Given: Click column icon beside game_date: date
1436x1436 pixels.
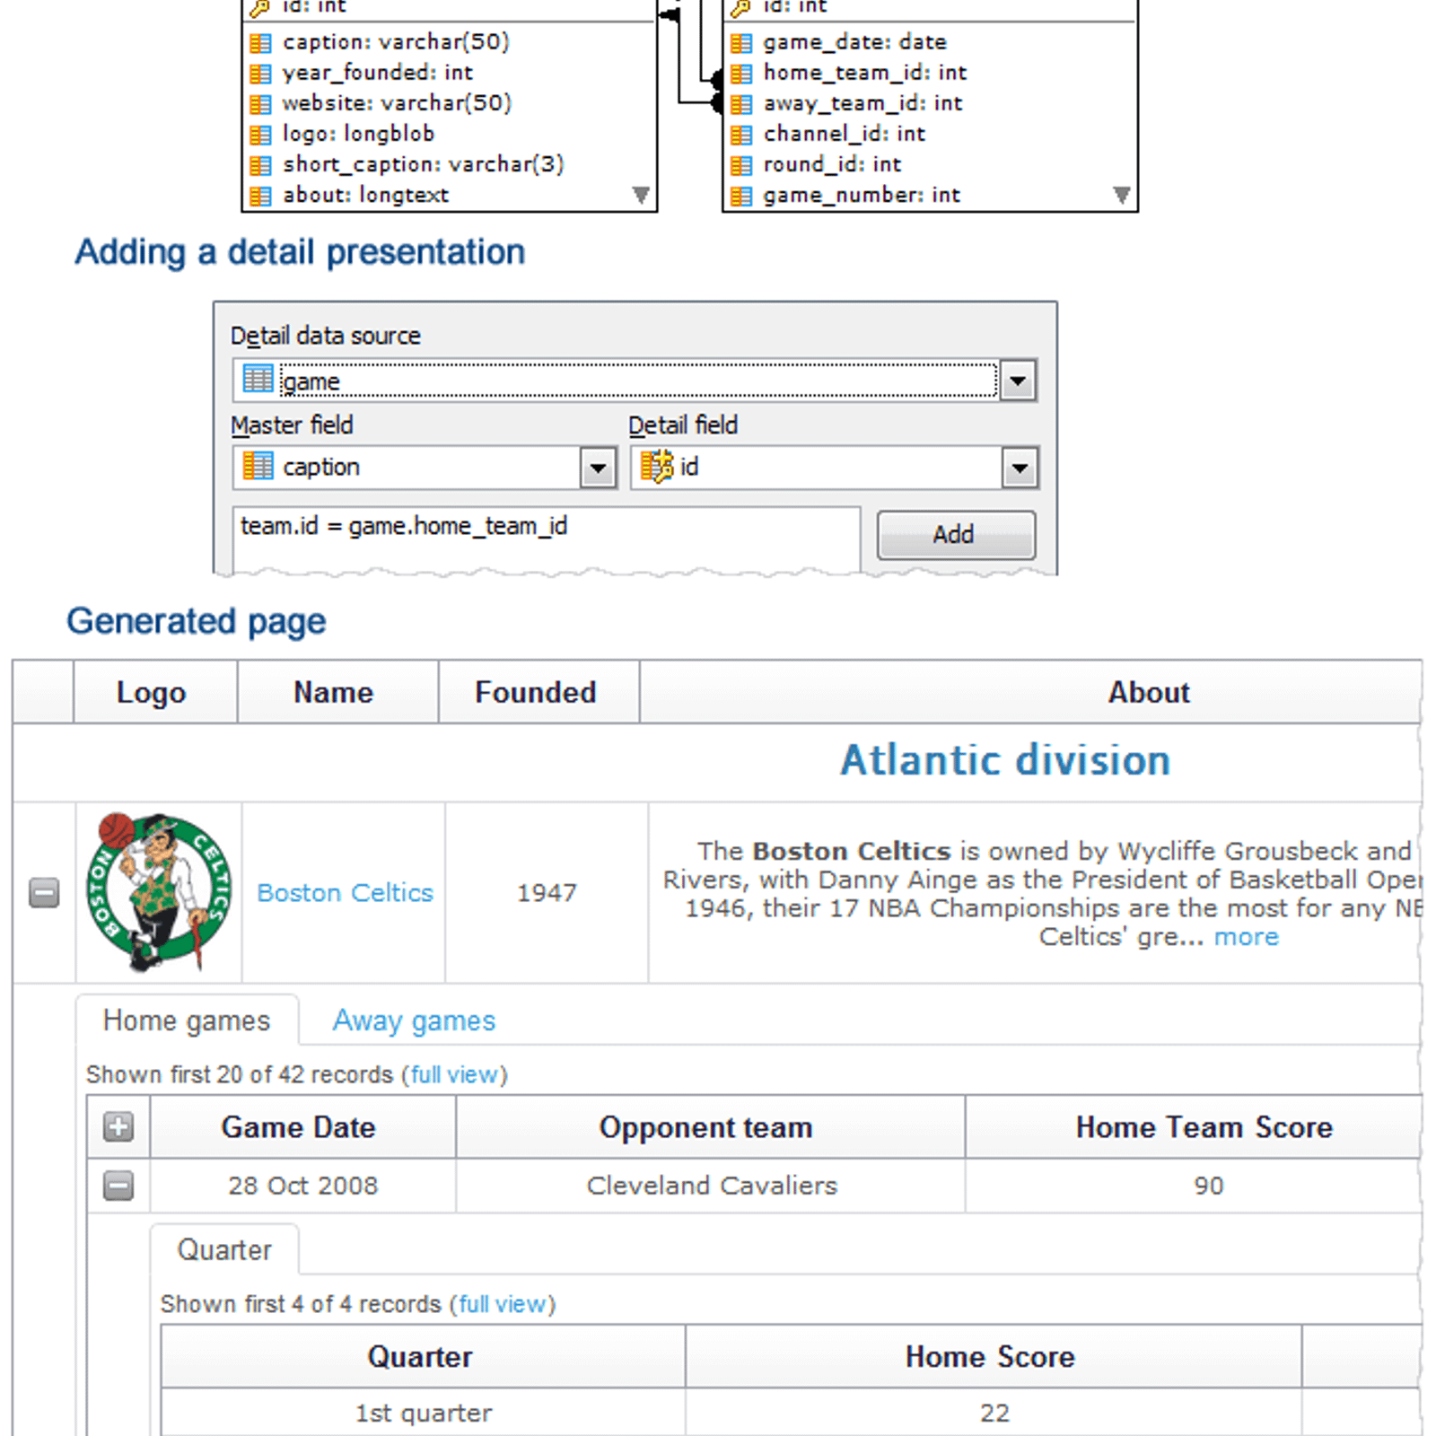Looking at the screenshot, I should (x=740, y=43).
